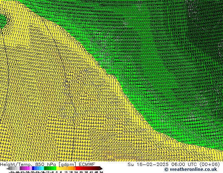This screenshot has height=173, width=223.
Task: Select the bright red swatch in the legend
Action: (x=78, y=168)
